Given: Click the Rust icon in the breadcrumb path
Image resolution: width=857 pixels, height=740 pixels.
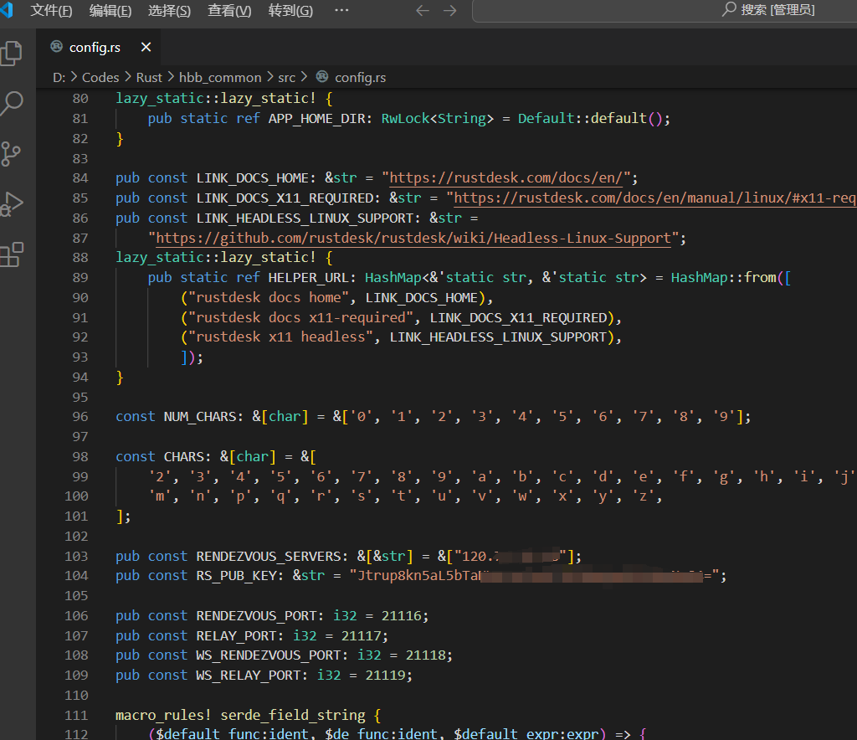Looking at the screenshot, I should point(322,77).
